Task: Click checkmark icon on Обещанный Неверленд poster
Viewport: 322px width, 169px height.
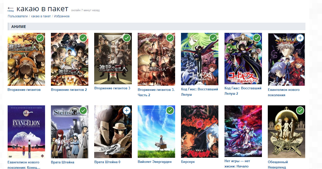Action: [300, 110]
